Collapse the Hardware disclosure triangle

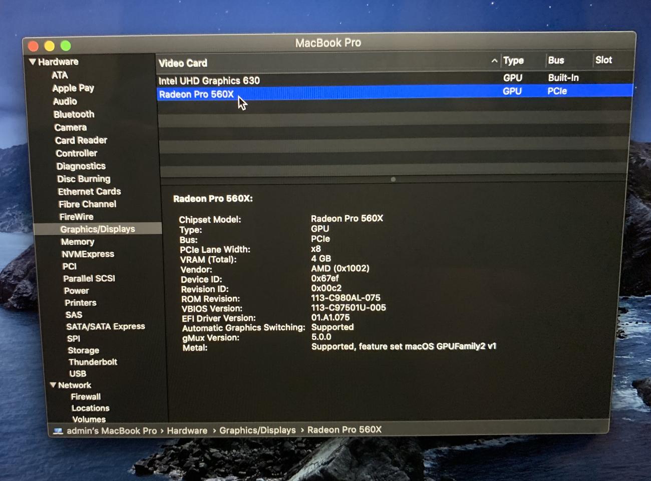point(33,62)
